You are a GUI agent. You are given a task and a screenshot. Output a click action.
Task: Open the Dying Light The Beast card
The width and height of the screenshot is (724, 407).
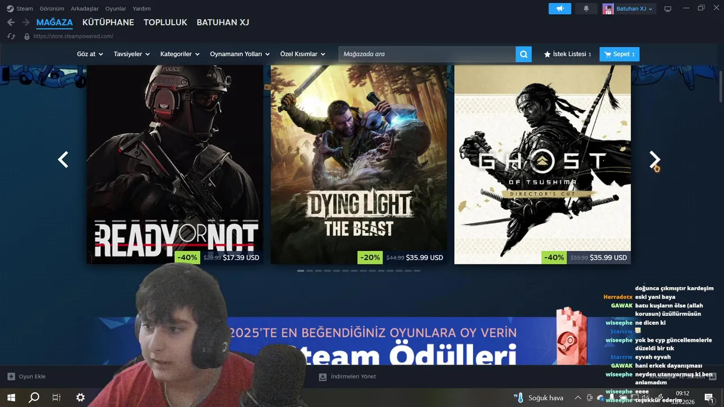(359, 164)
